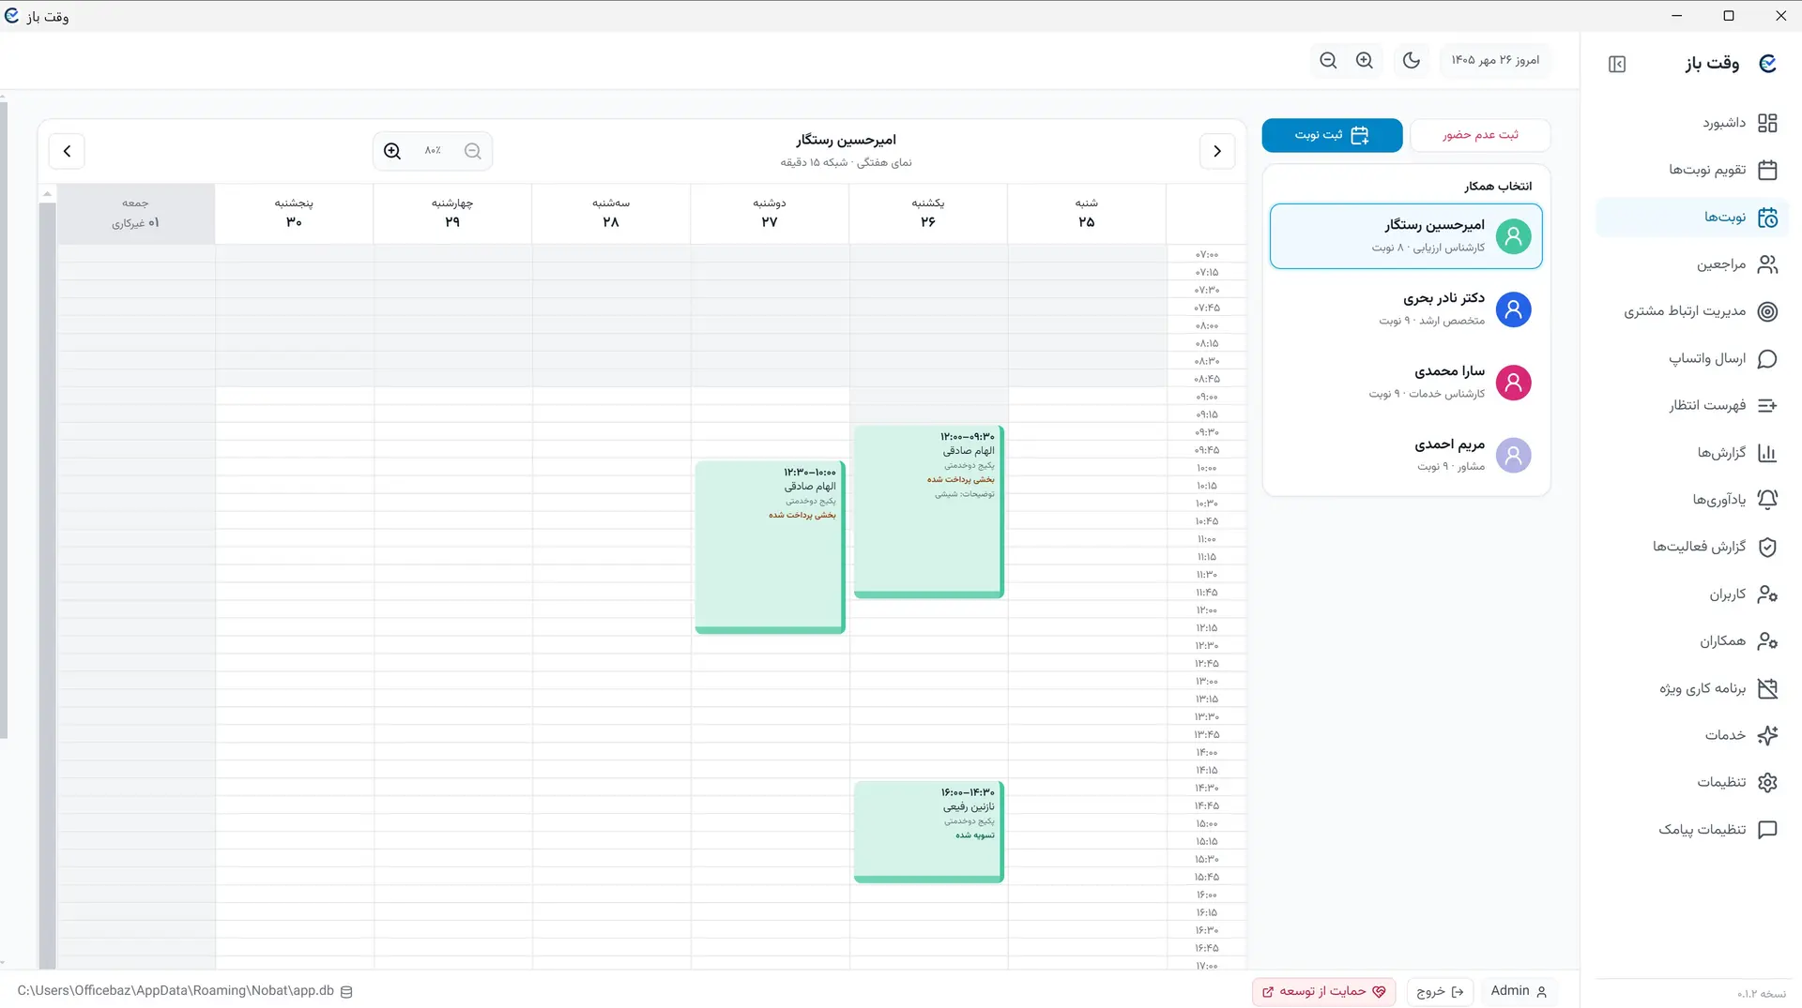Select colleague دکتر نادر بحری
Image resolution: width=1802 pixels, height=1008 pixels.
[x=1406, y=309]
